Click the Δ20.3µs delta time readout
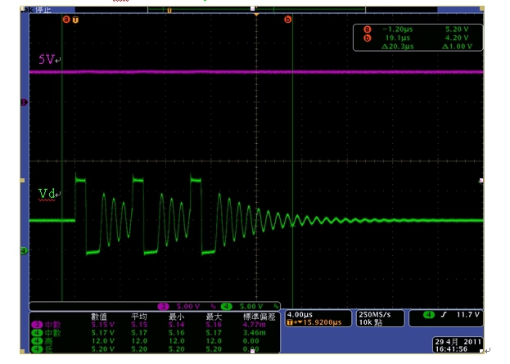 [398, 47]
